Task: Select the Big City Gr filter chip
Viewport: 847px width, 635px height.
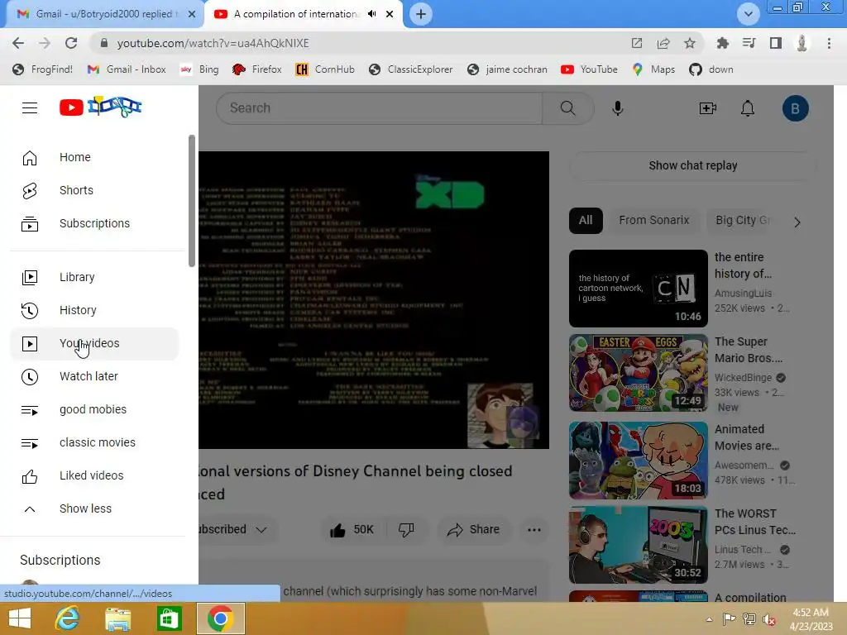Action: (x=742, y=220)
